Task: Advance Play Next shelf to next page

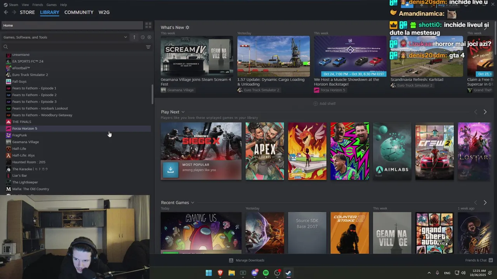Action: [x=485, y=112]
